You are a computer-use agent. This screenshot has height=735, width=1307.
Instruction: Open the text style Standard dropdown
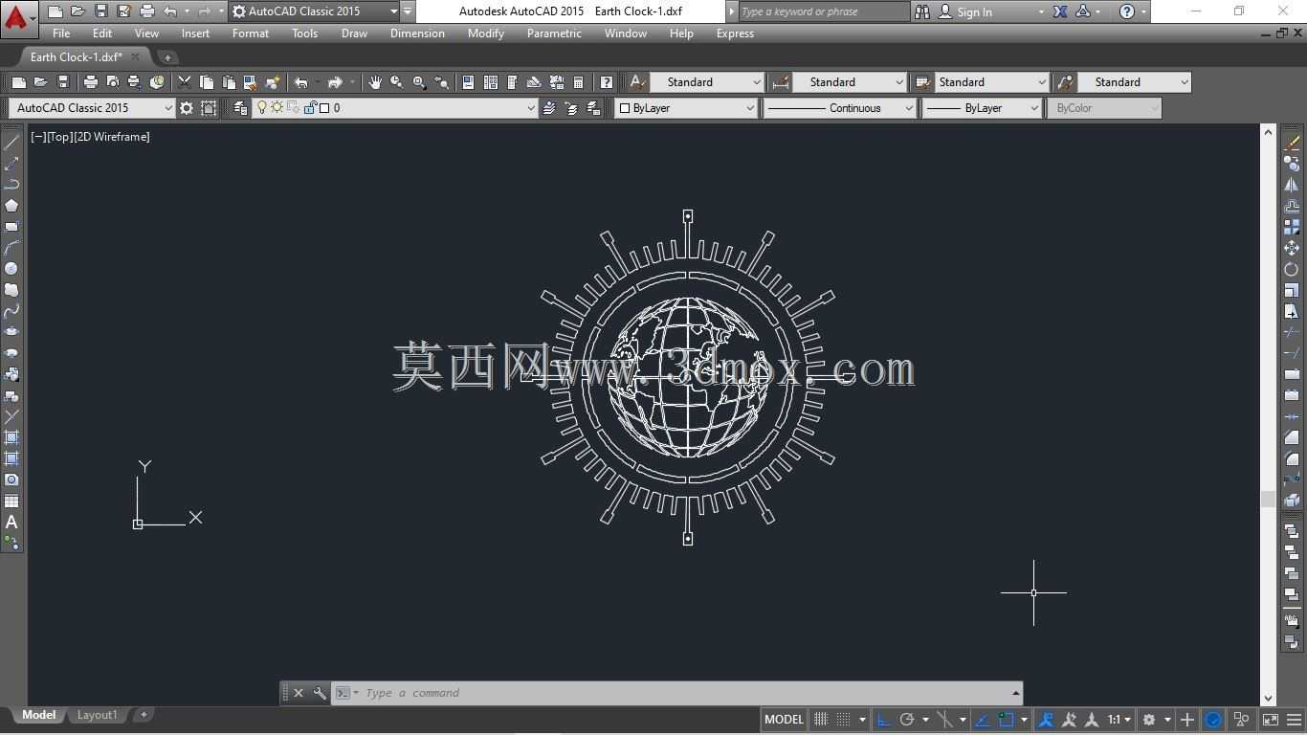[x=758, y=82]
